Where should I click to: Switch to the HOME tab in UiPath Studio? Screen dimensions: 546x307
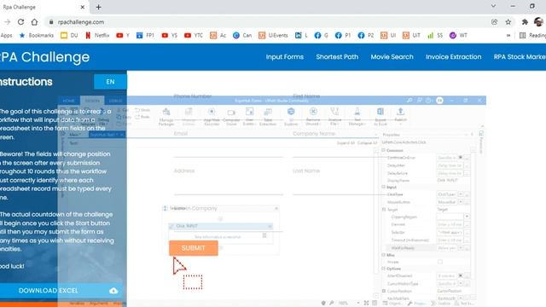68,101
